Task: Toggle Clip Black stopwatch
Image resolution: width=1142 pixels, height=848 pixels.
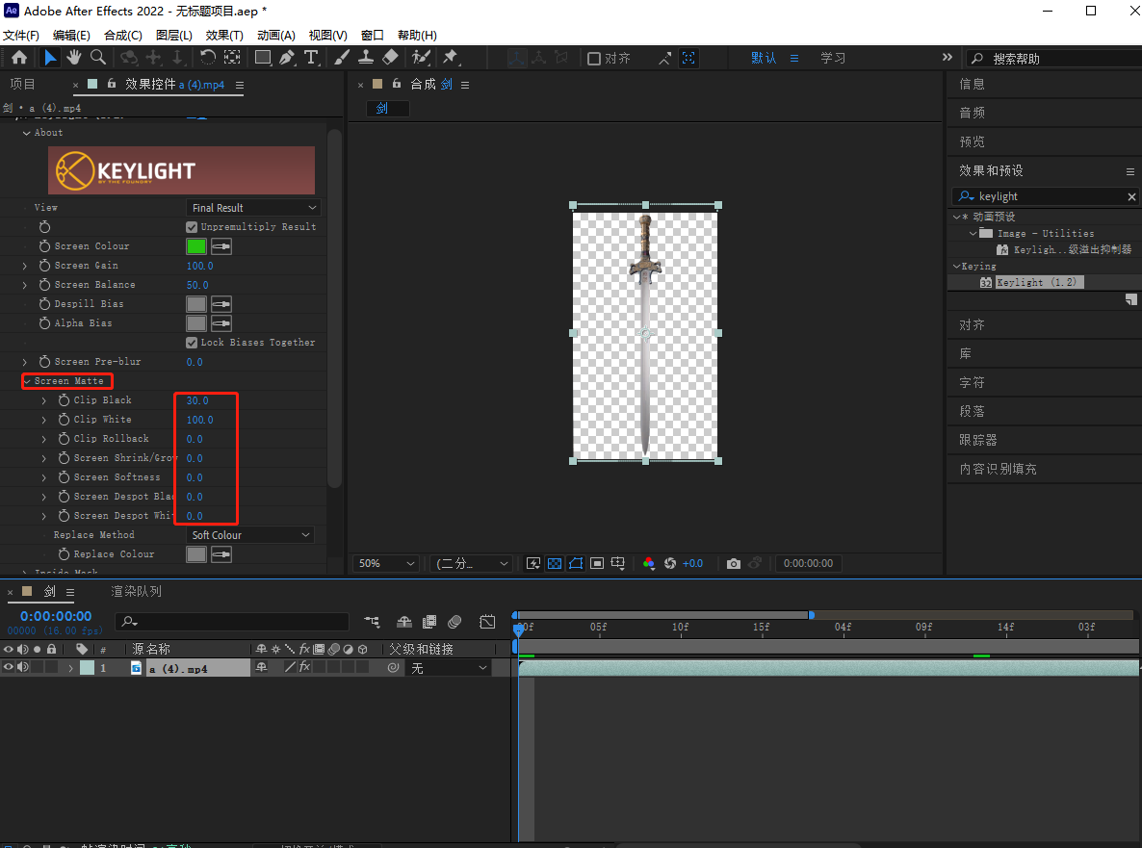Action: [x=65, y=400]
